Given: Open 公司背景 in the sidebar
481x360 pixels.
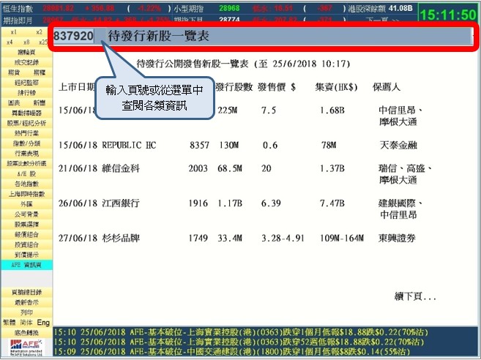Looking at the screenshot, I should coord(26,214).
